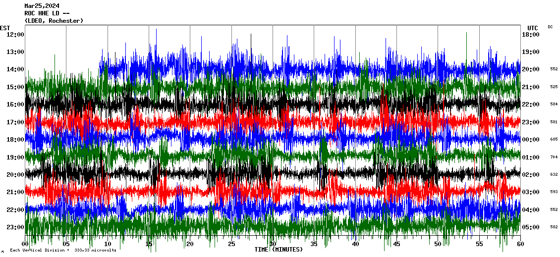The height and width of the screenshot is (257, 560).
Task: Select the 15:00 EST time label
Action: point(15,87)
